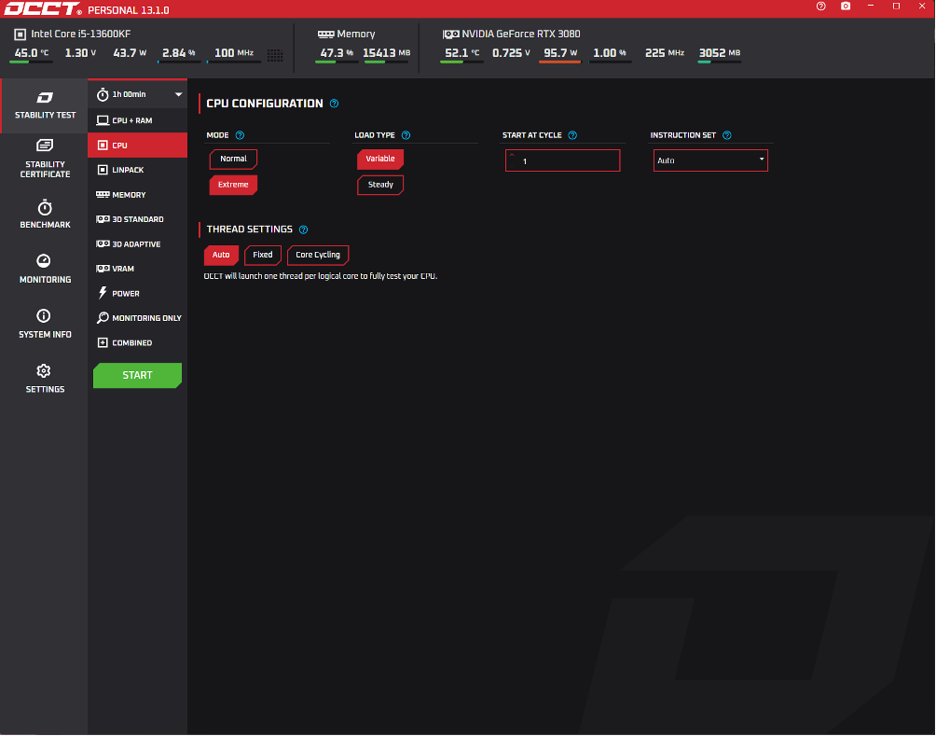
Task: Select Extreme mode
Action: coord(233,185)
